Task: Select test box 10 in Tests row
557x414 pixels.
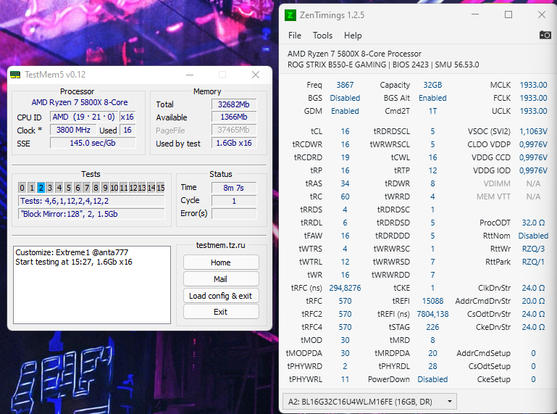Action: point(114,188)
